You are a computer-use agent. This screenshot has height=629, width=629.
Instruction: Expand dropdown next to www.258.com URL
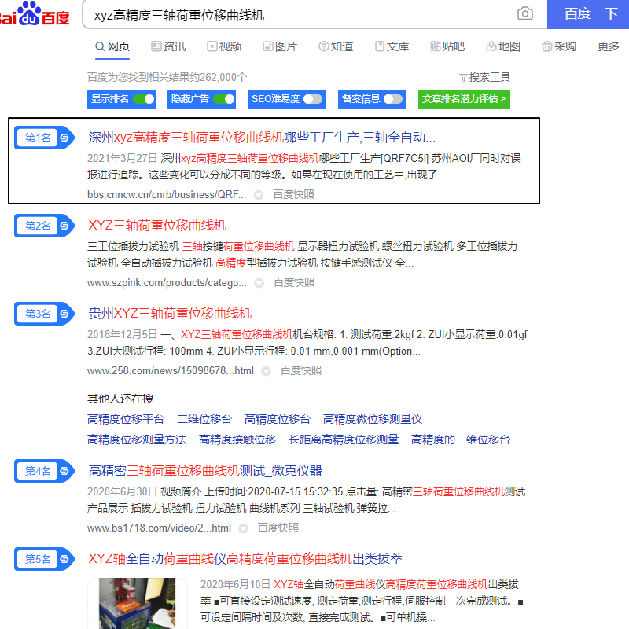[266, 371]
